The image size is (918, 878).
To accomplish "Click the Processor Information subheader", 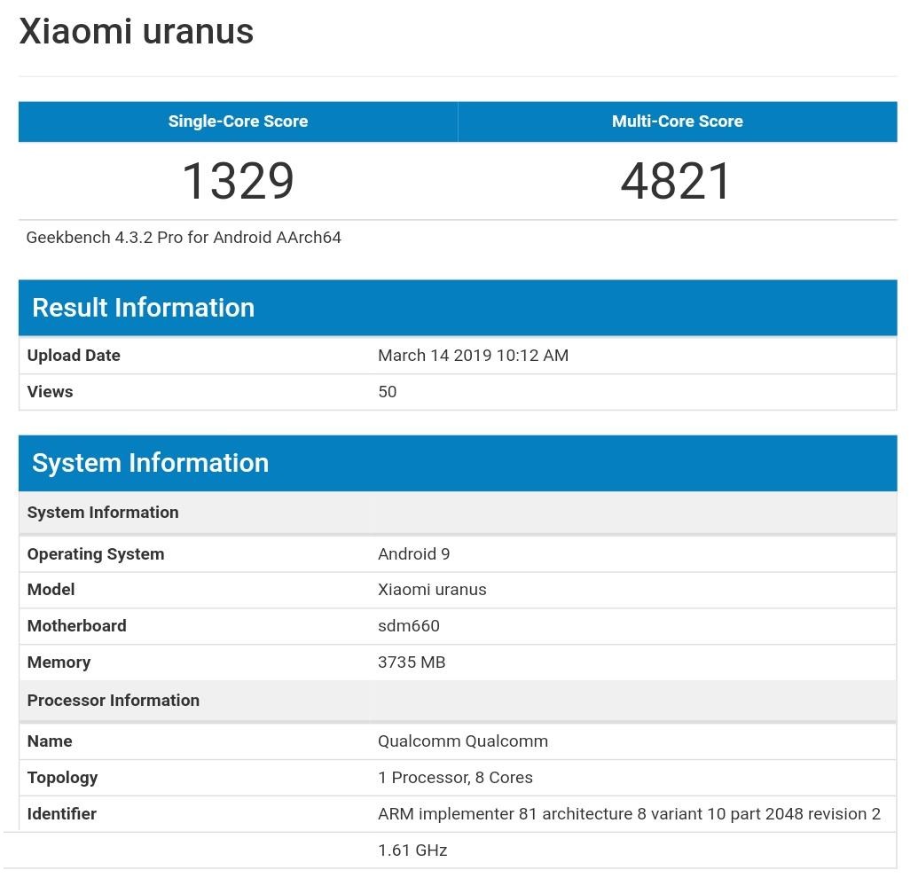I will [x=113, y=700].
